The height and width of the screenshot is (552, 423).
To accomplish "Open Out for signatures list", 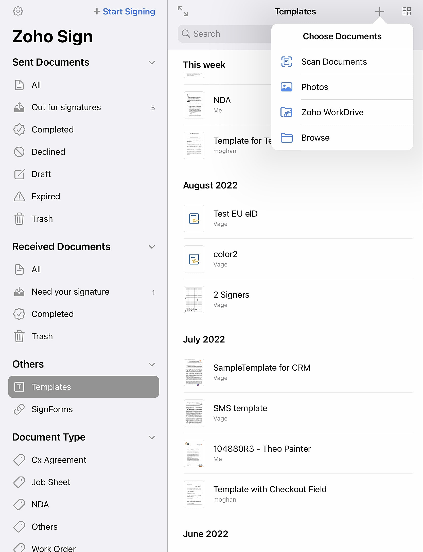I will click(66, 107).
